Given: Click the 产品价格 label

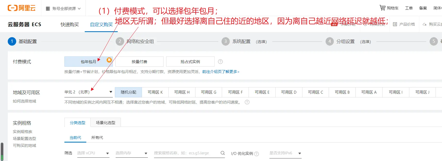Looking at the screenshot, I should click(407, 24).
